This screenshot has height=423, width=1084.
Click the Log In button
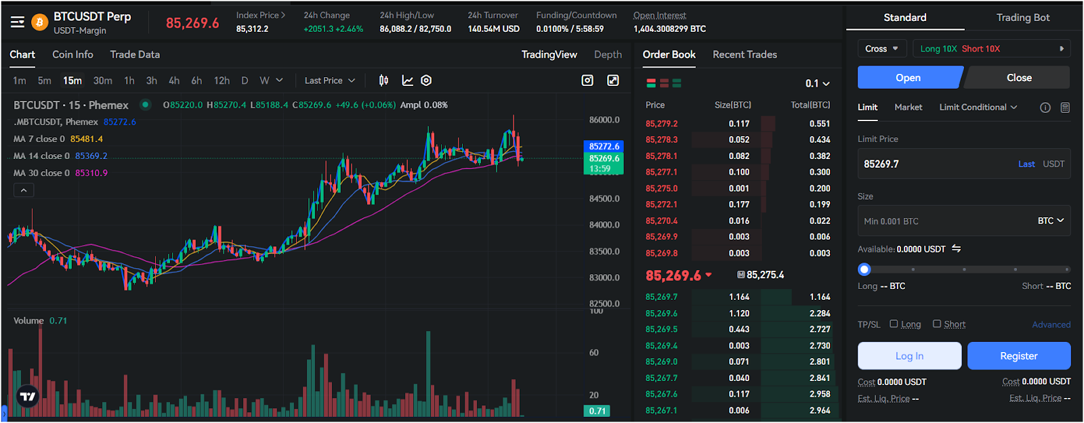coord(909,356)
